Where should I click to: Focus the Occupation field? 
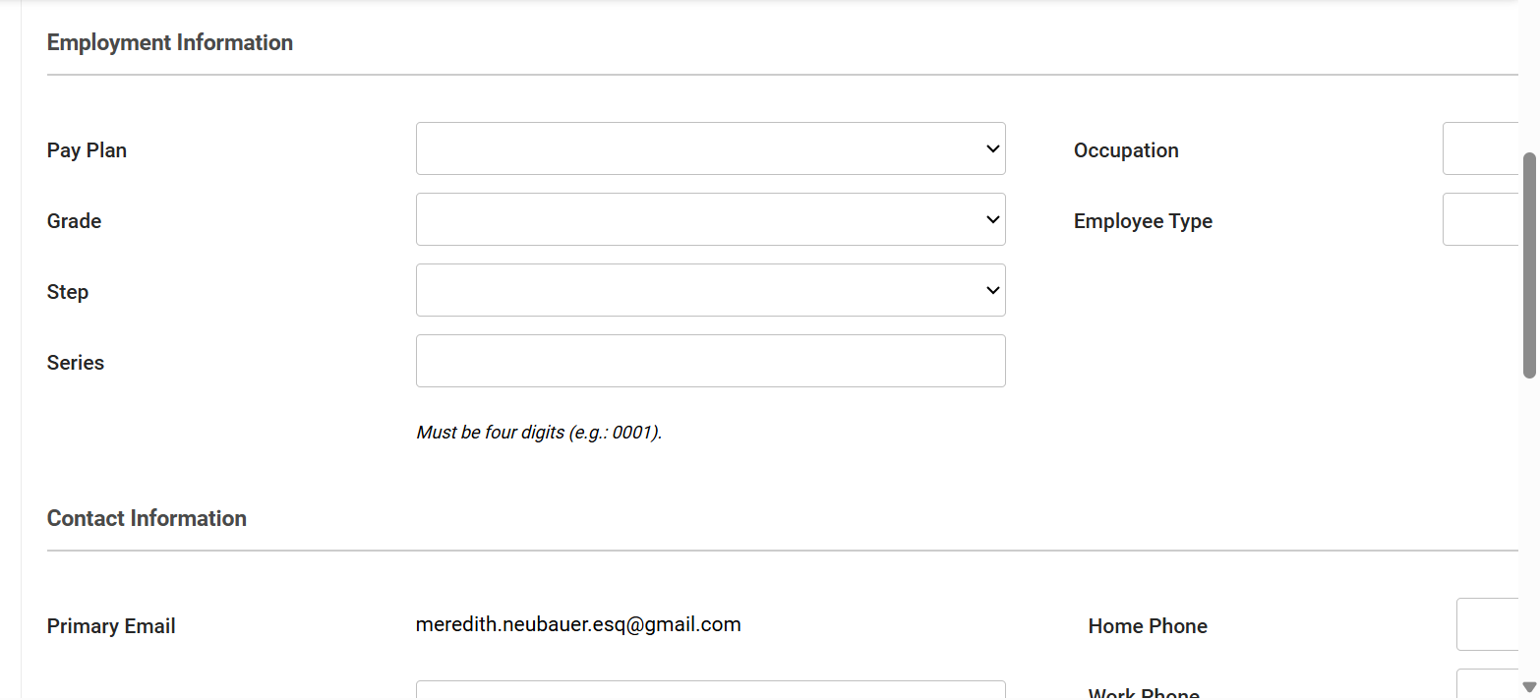tap(1481, 148)
